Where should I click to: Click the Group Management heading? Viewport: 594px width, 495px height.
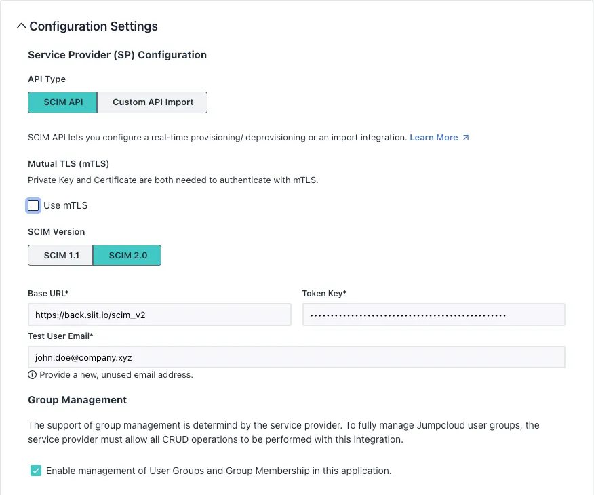pos(77,400)
